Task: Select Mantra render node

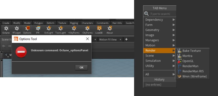Action: (192, 56)
